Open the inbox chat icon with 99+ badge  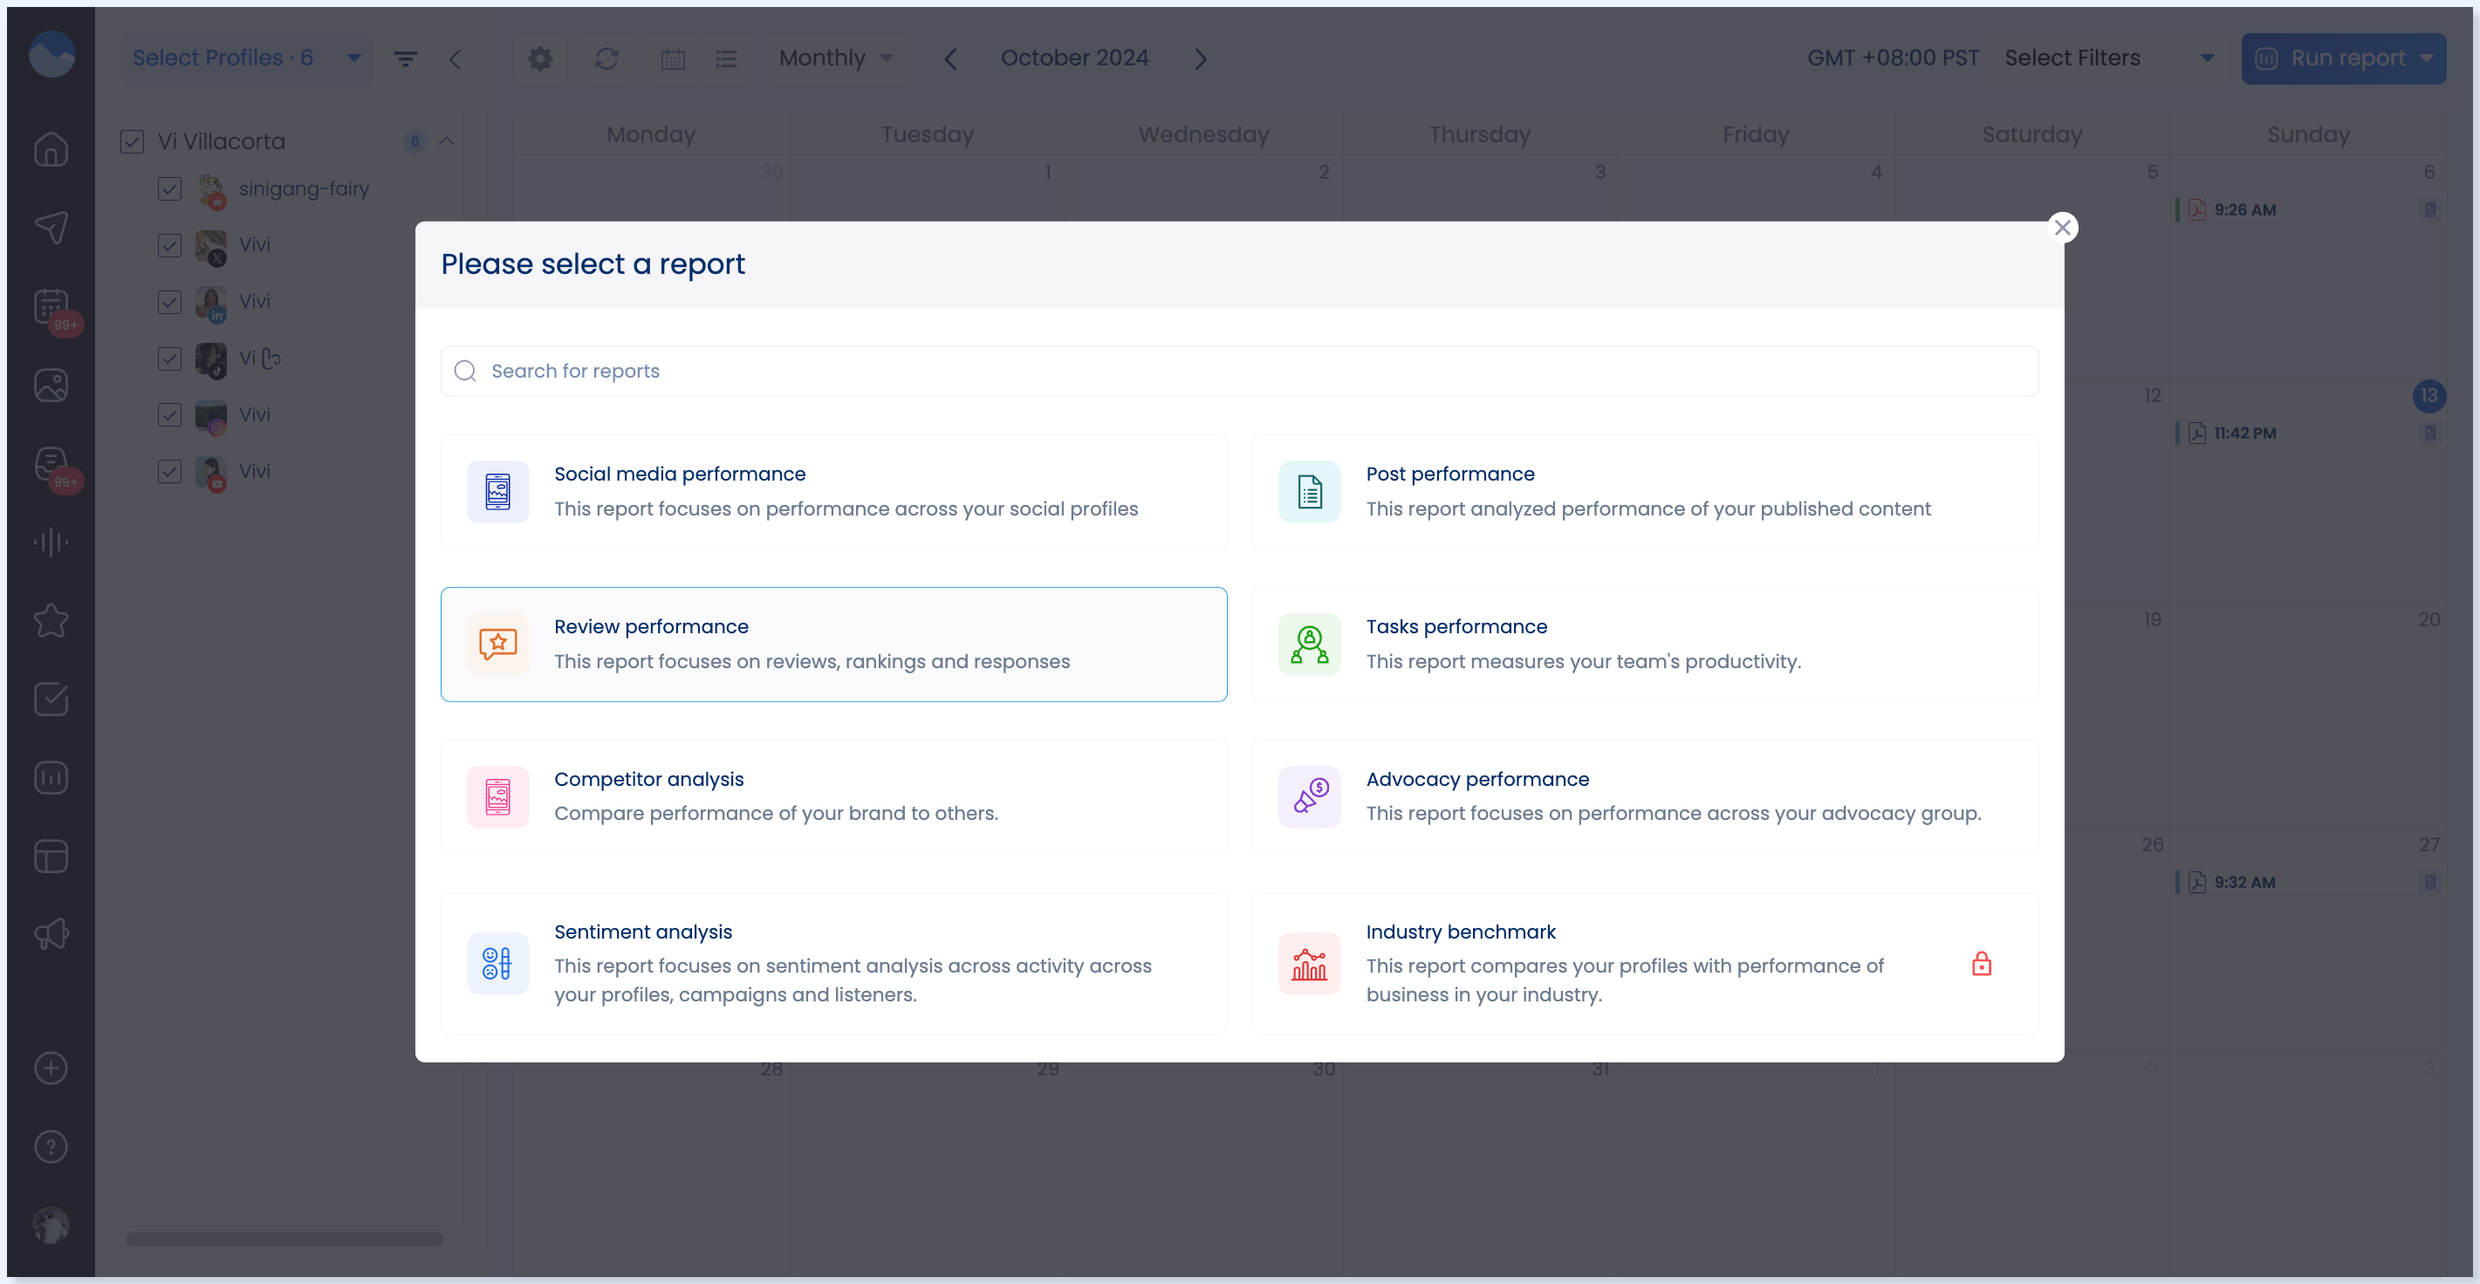(51, 464)
